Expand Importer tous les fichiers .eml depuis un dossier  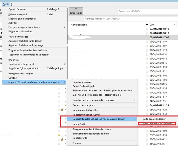tap(102, 119)
